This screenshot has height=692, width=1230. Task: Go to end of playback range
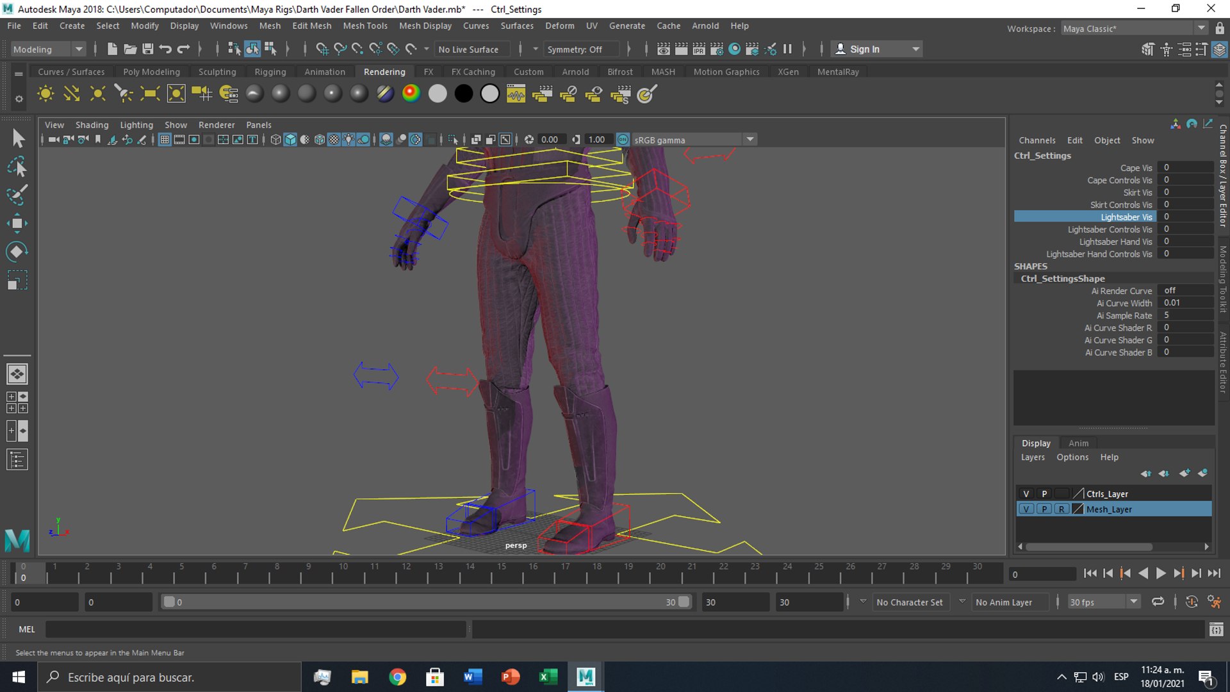[1213, 573]
